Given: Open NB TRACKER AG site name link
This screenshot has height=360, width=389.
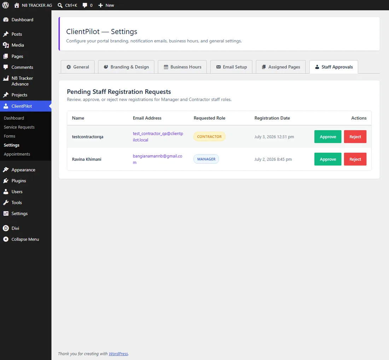Looking at the screenshot, I should click(x=37, y=5).
